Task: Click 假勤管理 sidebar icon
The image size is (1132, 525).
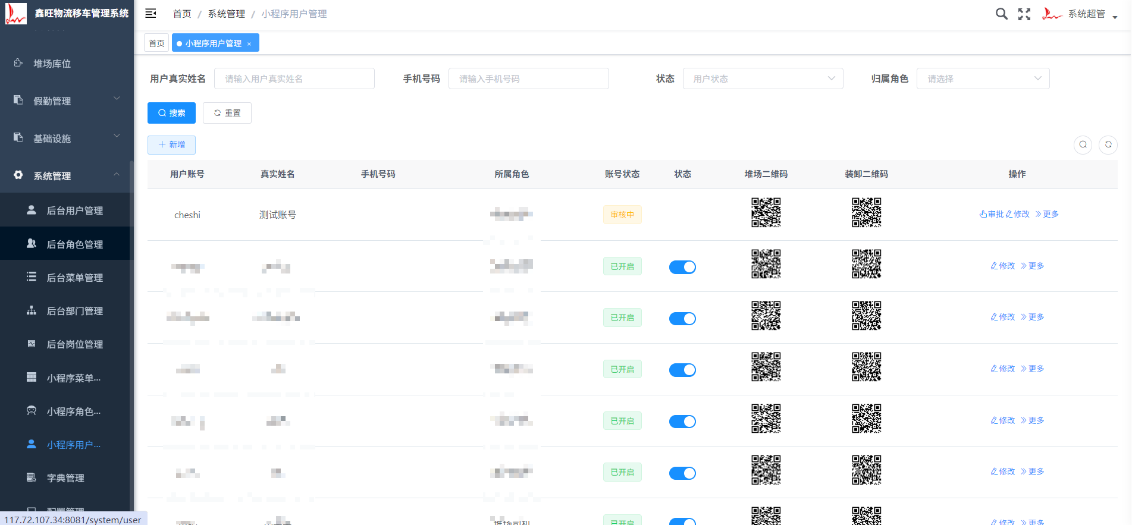Action: coord(18,100)
